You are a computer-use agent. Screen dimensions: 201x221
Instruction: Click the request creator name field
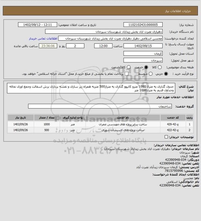[110, 38]
